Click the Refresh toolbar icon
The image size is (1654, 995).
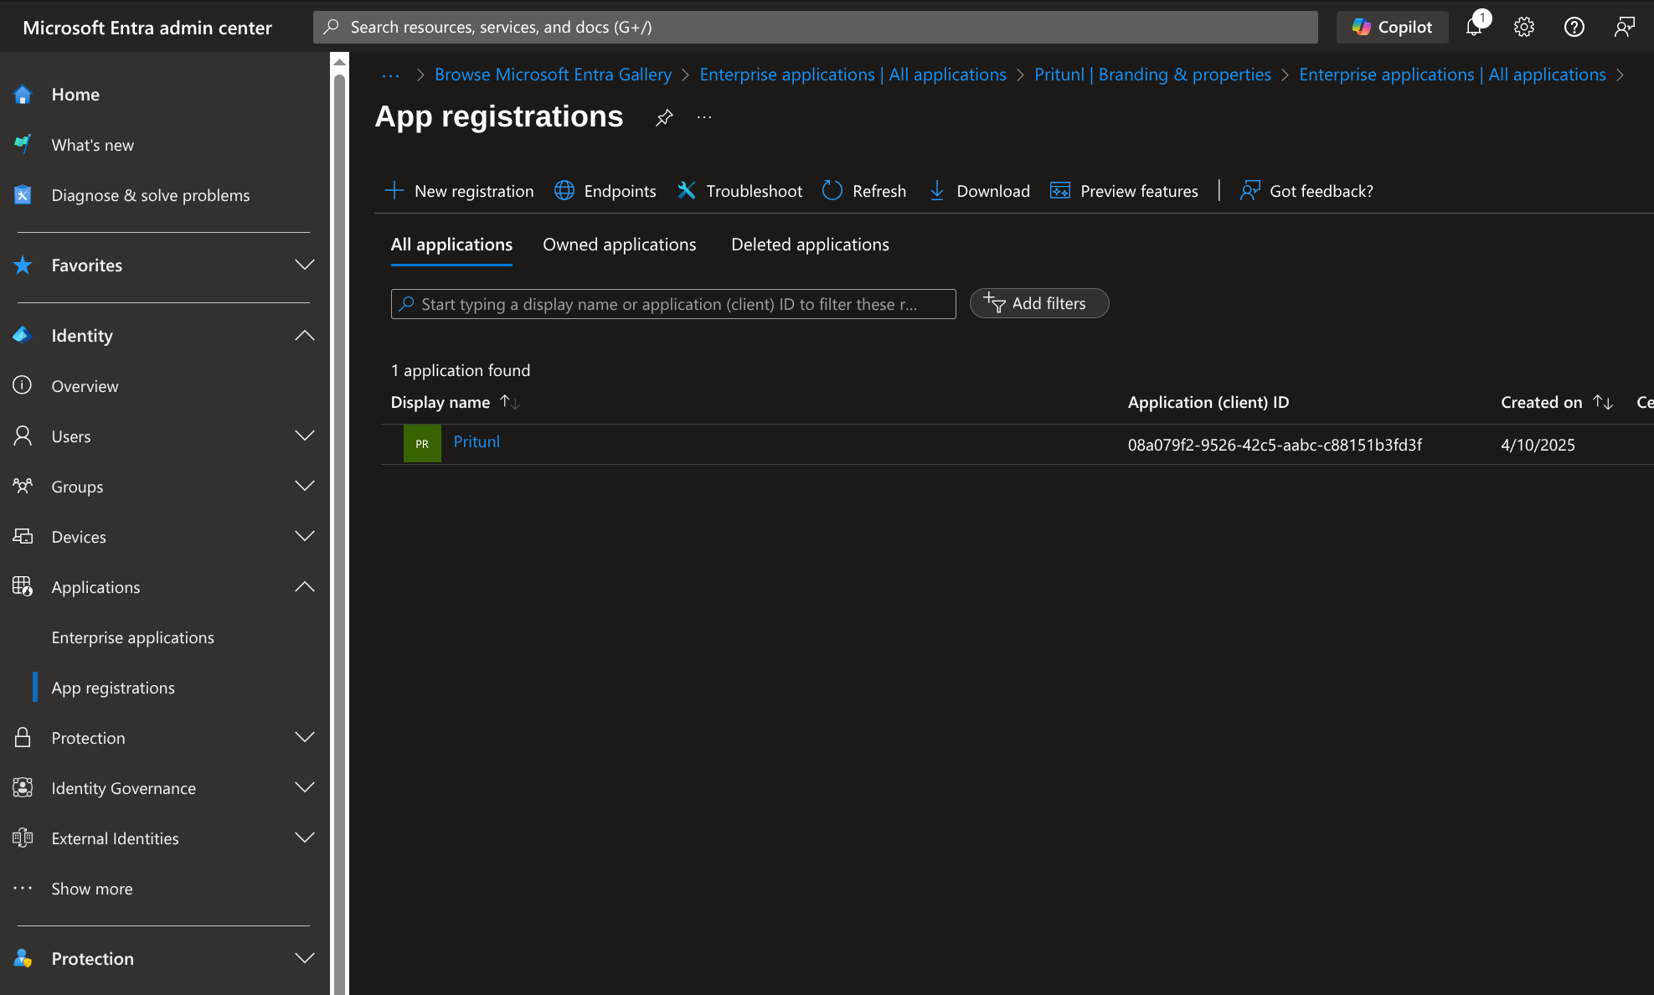pos(832,191)
